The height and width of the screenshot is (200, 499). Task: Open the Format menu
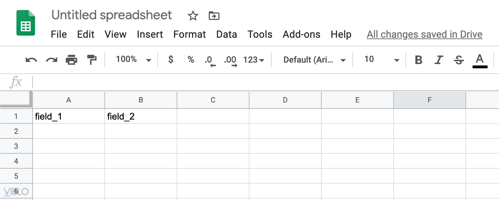[x=189, y=35]
